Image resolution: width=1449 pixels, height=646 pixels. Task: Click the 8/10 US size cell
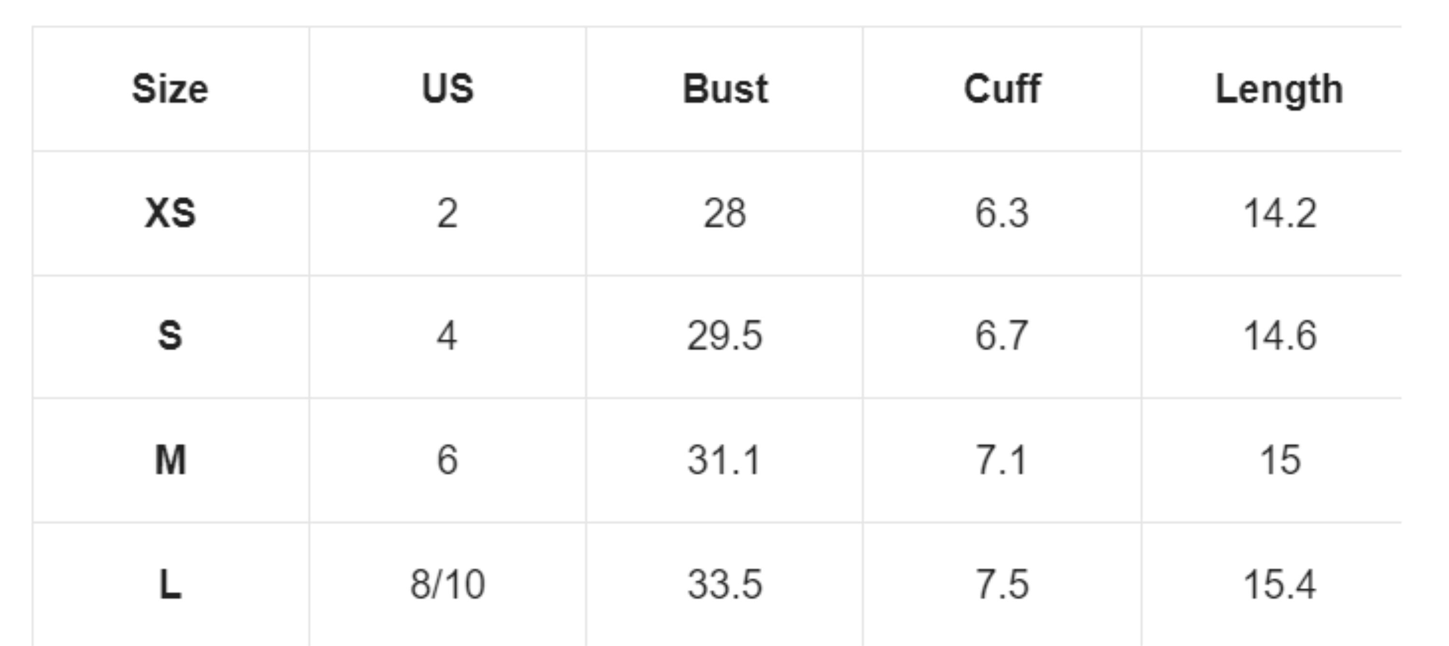click(448, 585)
